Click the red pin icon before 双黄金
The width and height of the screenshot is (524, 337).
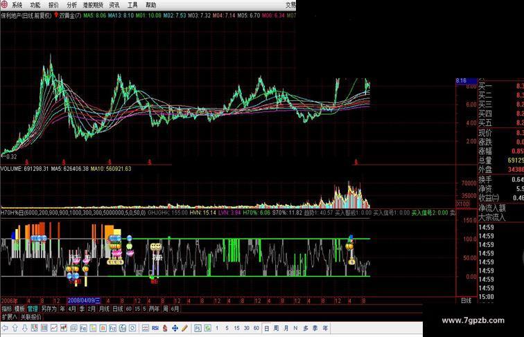click(56, 15)
